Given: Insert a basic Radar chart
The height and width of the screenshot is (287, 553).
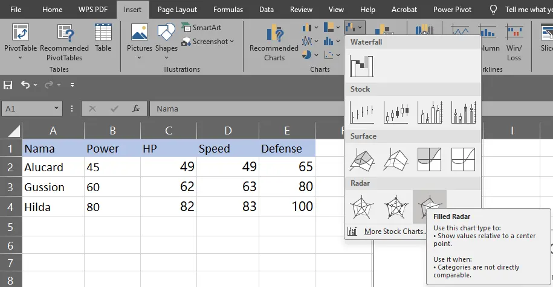Looking at the screenshot, I should point(362,207).
